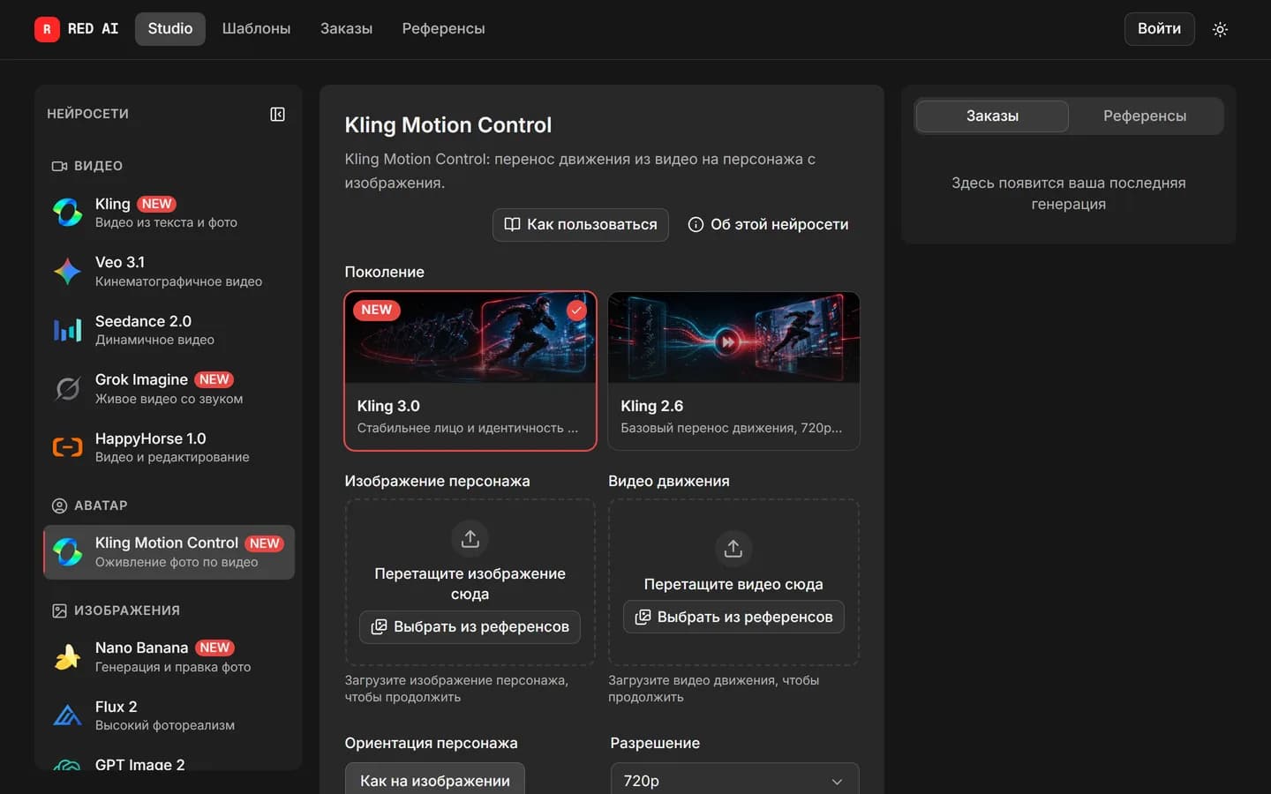The image size is (1271, 794).
Task: Click the HappyHorse 1.0 orange bracket icon
Action: coord(68,447)
